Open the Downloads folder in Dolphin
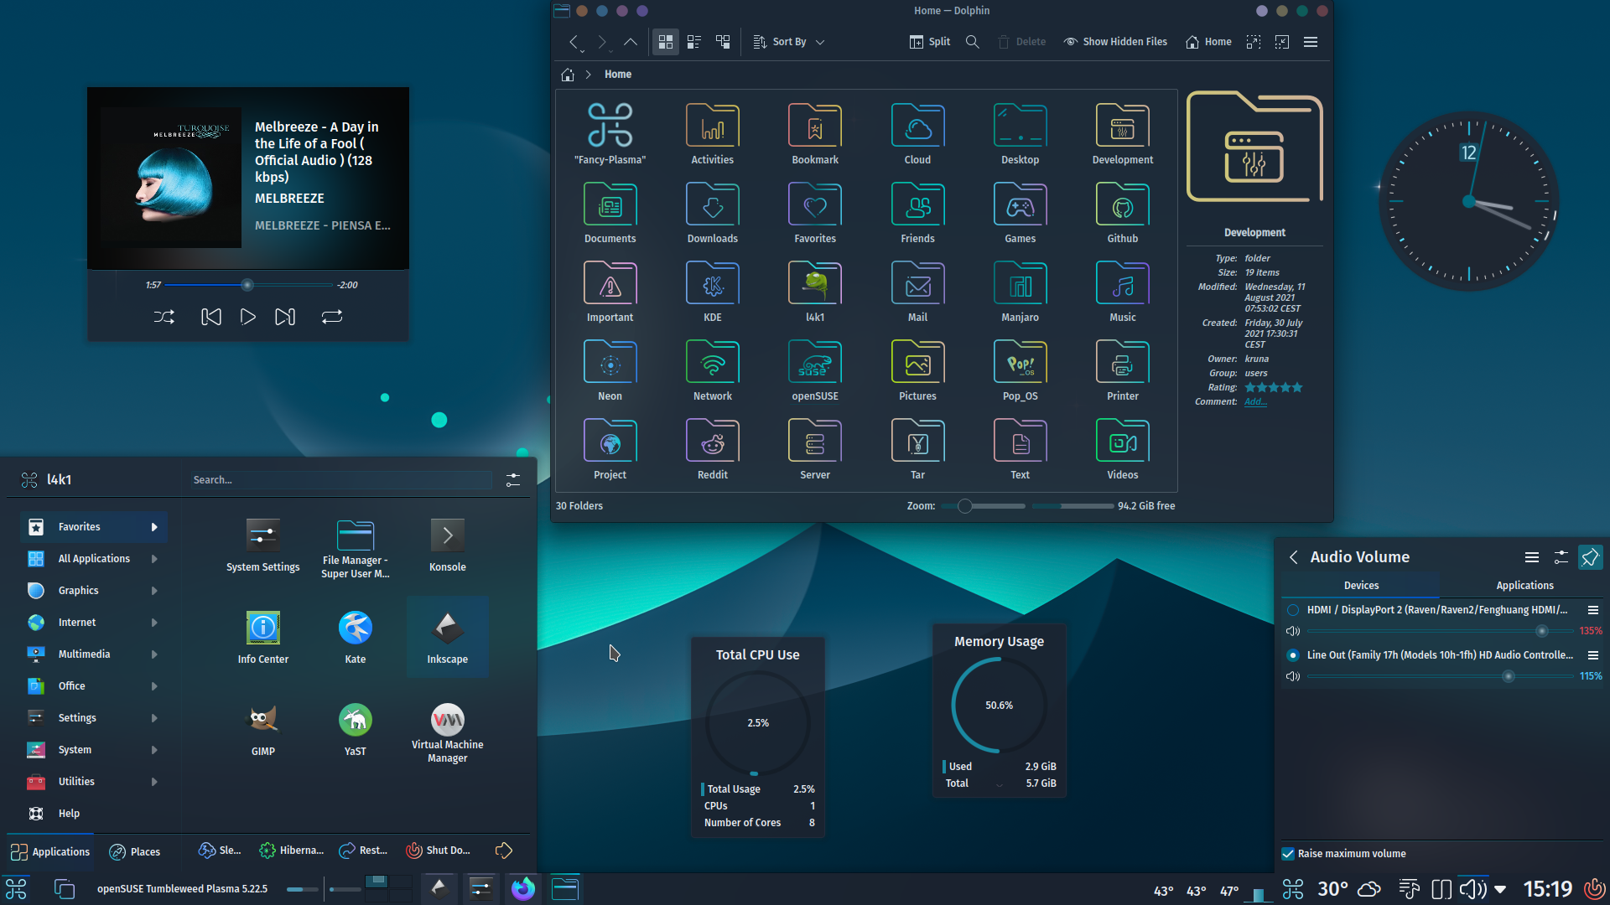 point(712,214)
